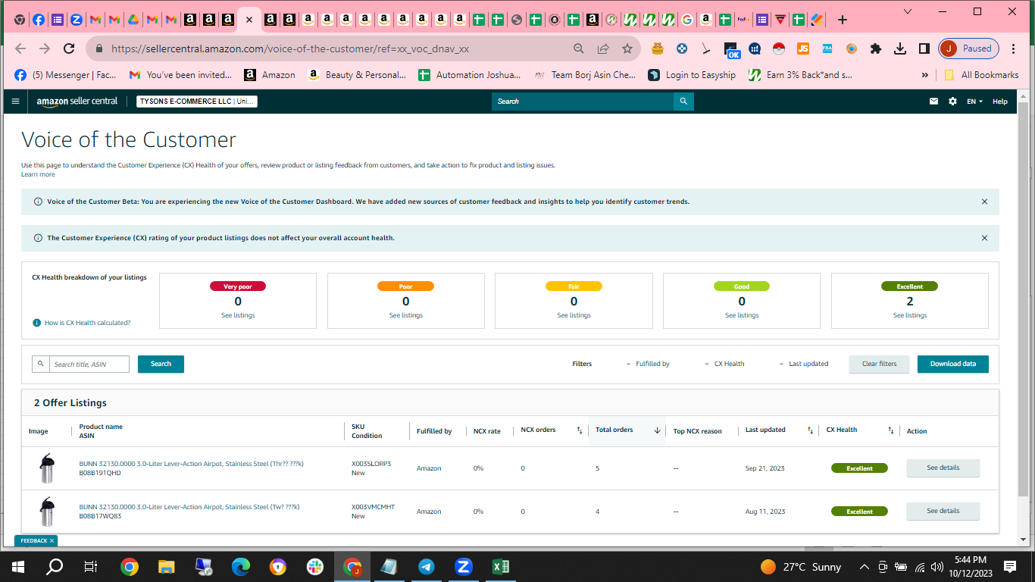Image resolution: width=1035 pixels, height=582 pixels.
Task: Open the Chrome extensions puzzle icon
Action: [876, 48]
